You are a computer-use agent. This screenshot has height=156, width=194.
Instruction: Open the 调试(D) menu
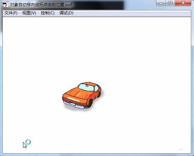(x=66, y=13)
